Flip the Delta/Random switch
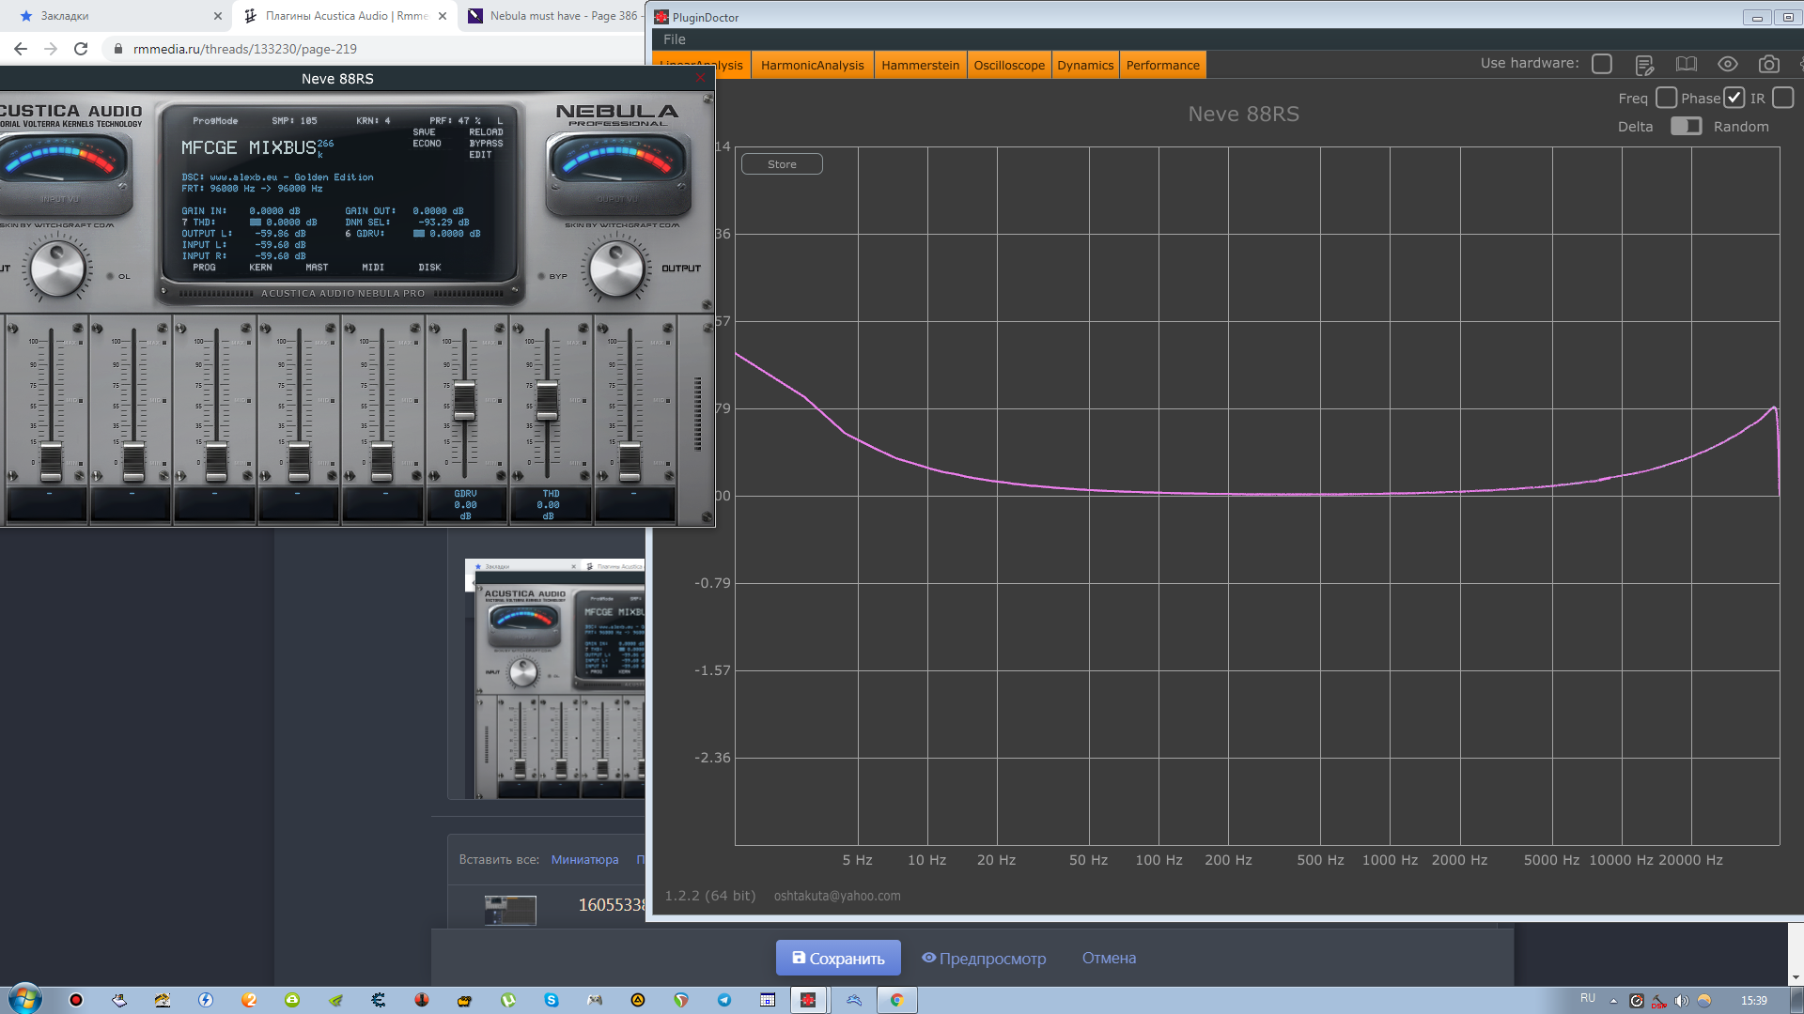1804x1014 pixels. click(1687, 126)
